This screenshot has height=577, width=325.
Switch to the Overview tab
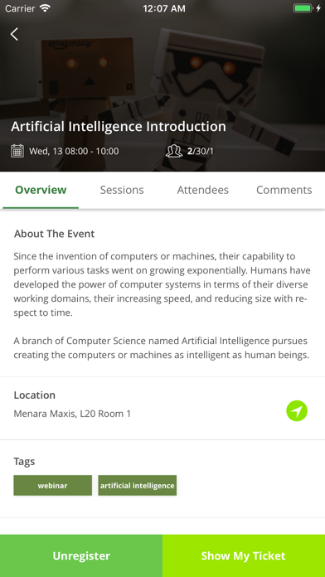[x=41, y=190]
